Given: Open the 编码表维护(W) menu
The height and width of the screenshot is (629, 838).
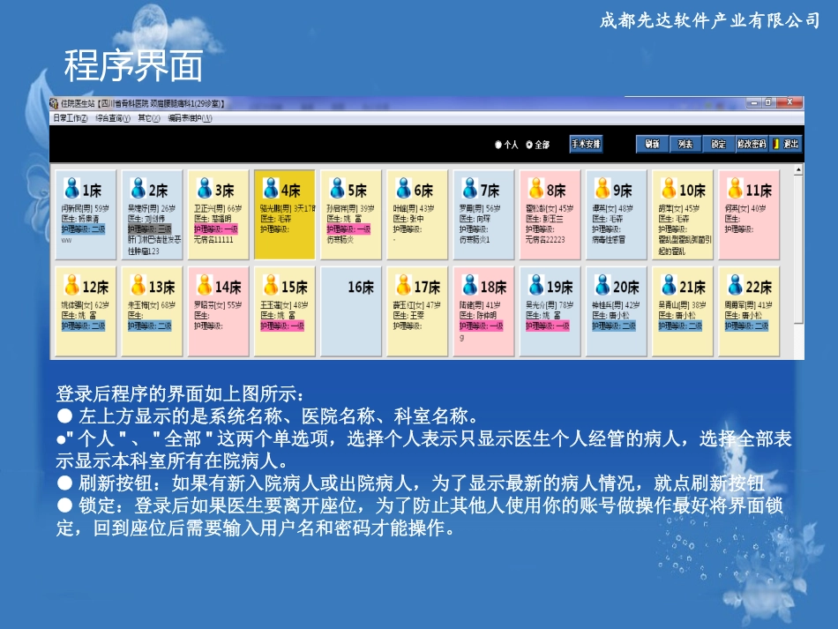Looking at the screenshot, I should click(x=190, y=118).
